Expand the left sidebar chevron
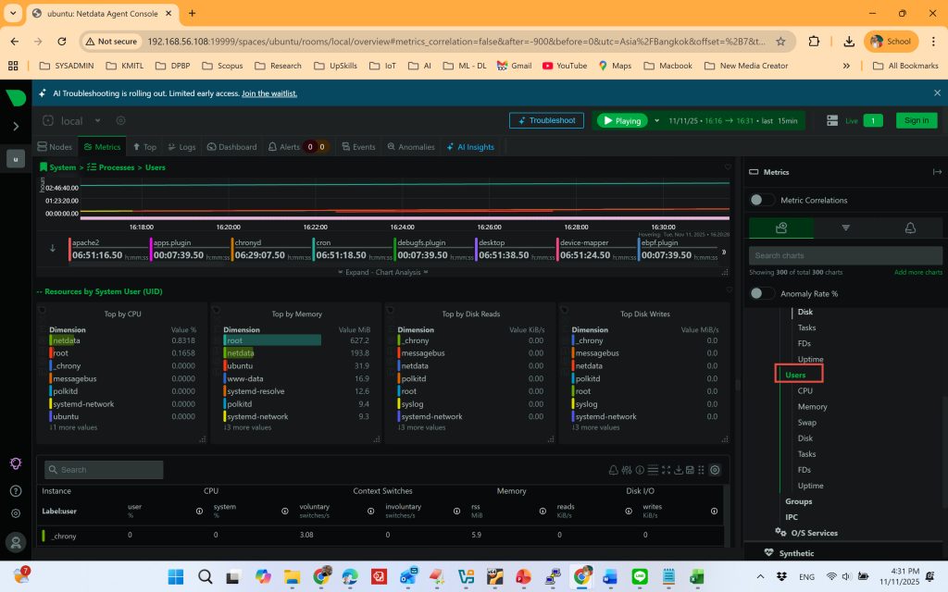Screen dimensions: 948x592 16,126
